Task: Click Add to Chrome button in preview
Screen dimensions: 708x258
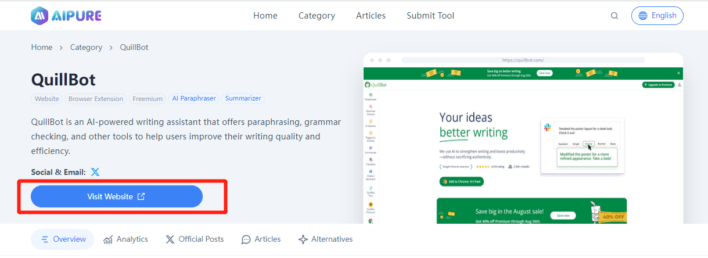Action: pyautogui.click(x=462, y=181)
